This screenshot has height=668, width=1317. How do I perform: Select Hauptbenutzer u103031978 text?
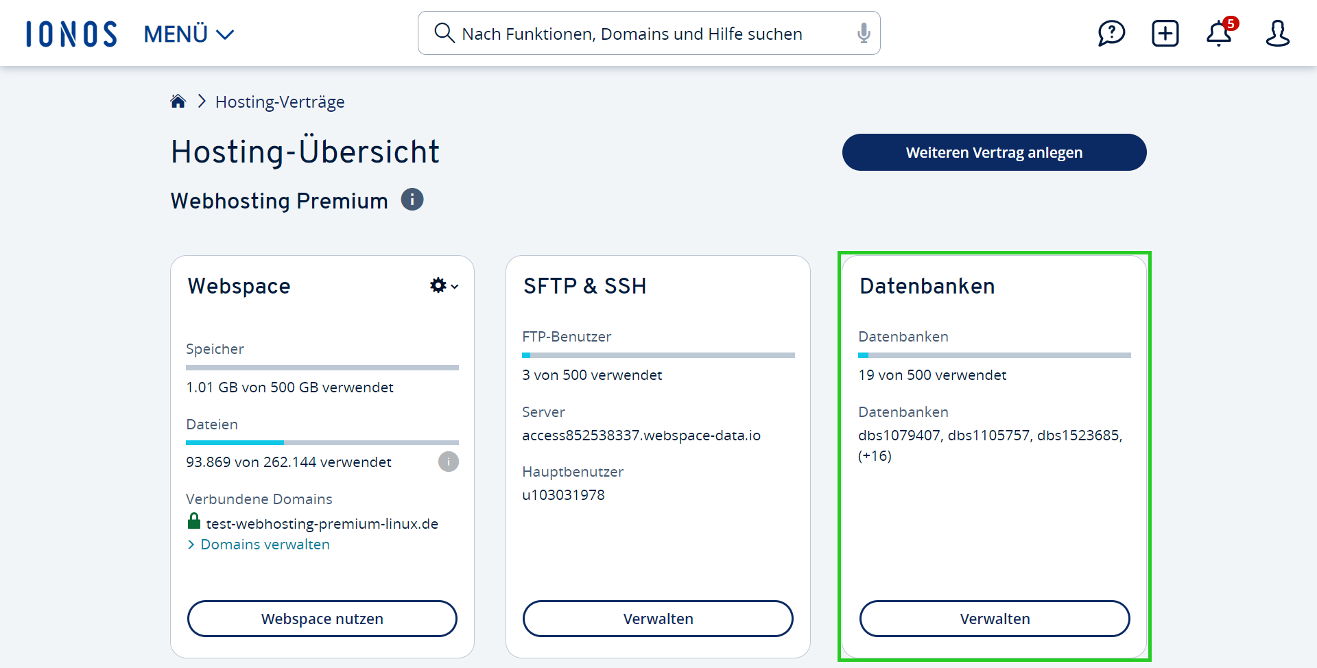[x=563, y=494]
